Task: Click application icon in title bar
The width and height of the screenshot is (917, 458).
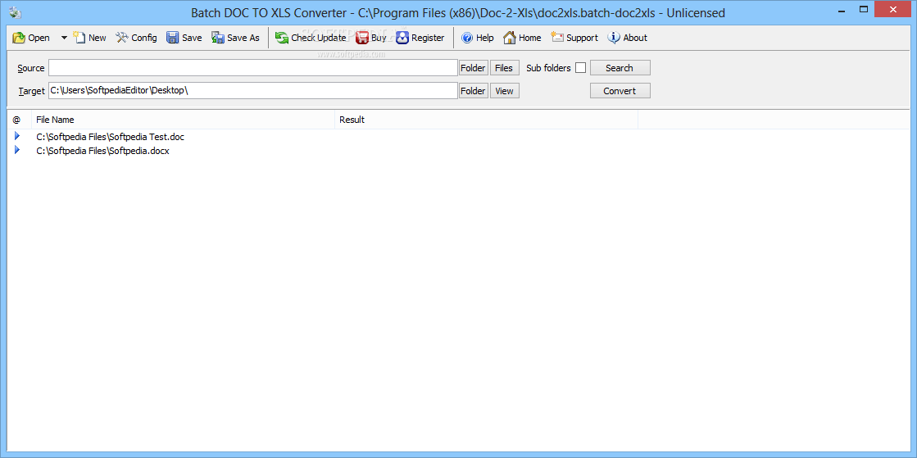Action: coord(16,12)
